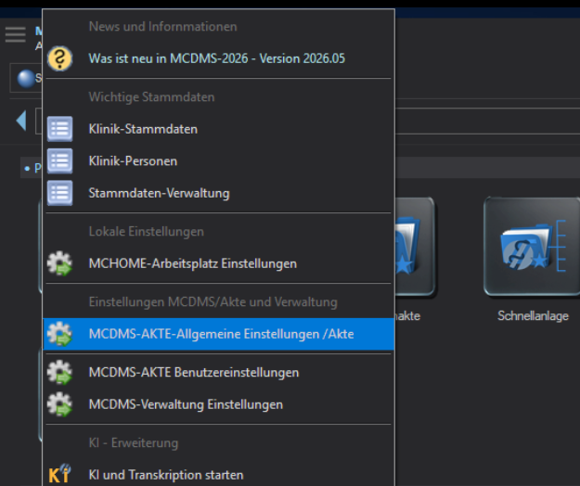Image resolution: width=580 pixels, height=486 pixels.
Task: Click the gear icon for MCHOME-Arbeitsplatz Einstellungen
Action: [59, 263]
